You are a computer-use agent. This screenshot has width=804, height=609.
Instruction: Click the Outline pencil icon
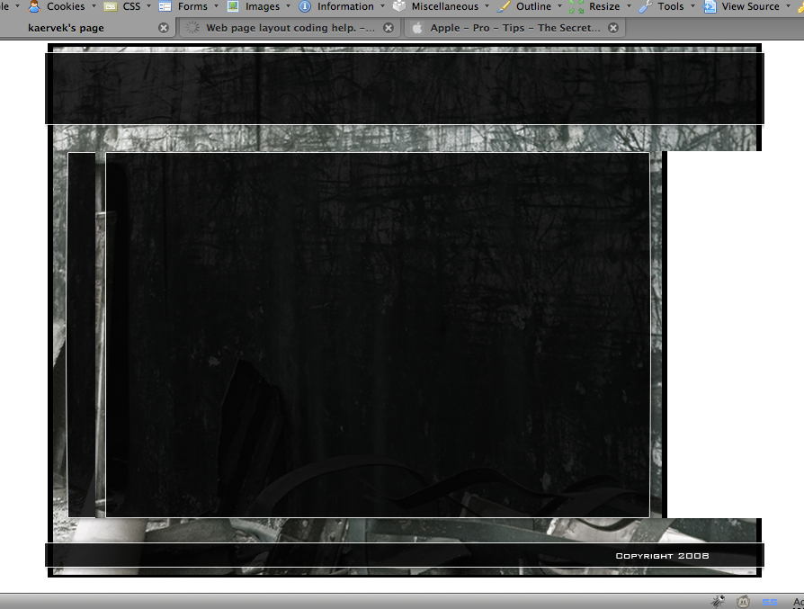click(504, 6)
